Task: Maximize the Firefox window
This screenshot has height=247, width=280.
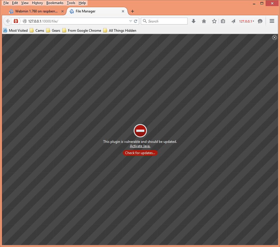Action: [262, 3]
